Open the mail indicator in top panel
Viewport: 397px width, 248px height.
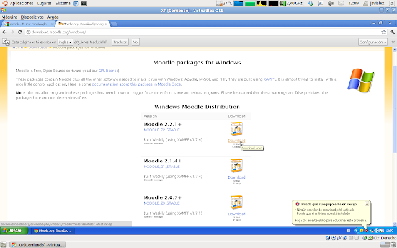341,3
